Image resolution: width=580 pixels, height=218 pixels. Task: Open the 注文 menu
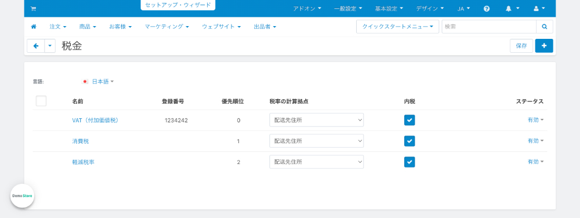[x=58, y=27]
